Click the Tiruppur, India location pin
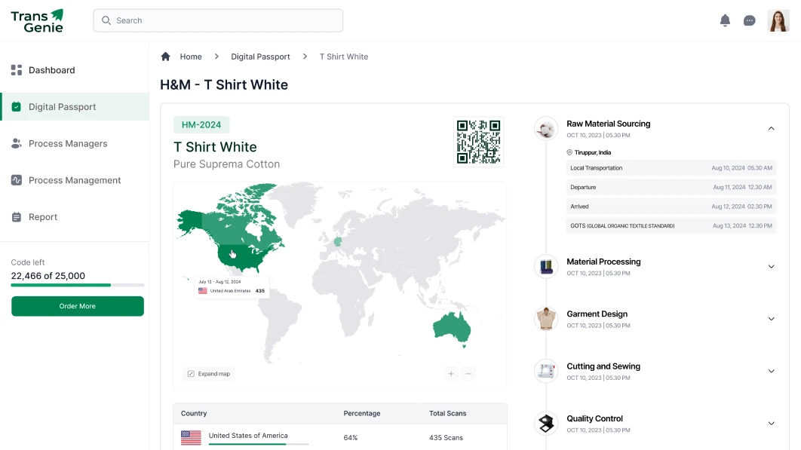Image resolution: width=801 pixels, height=450 pixels. point(569,152)
